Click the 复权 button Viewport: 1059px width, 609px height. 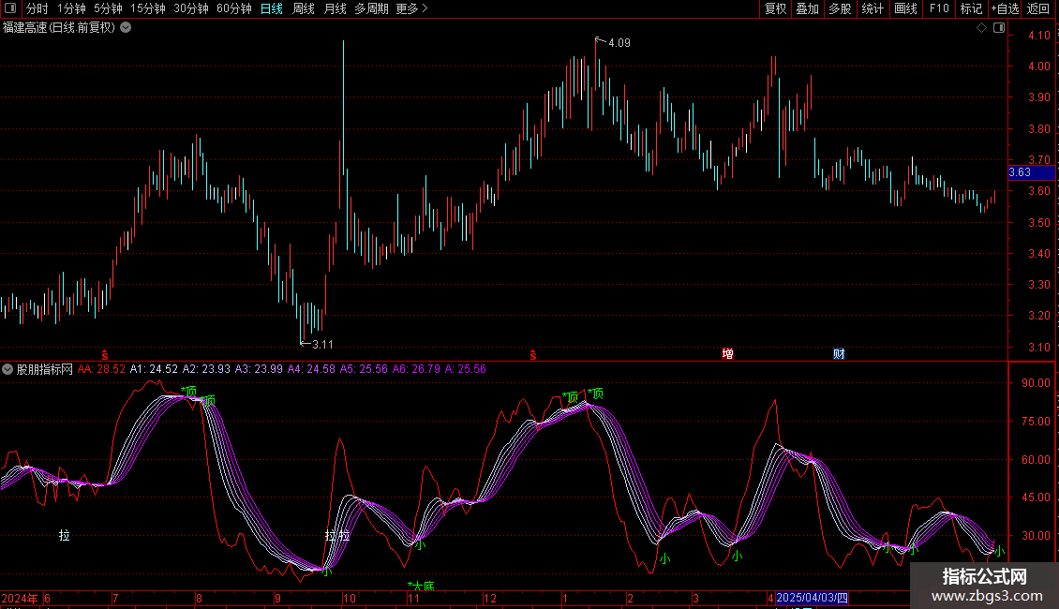pyautogui.click(x=775, y=8)
